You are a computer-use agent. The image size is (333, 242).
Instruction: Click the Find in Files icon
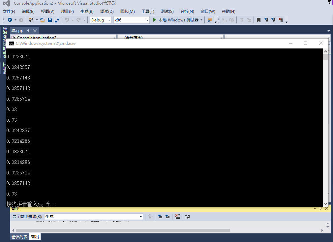(210, 20)
